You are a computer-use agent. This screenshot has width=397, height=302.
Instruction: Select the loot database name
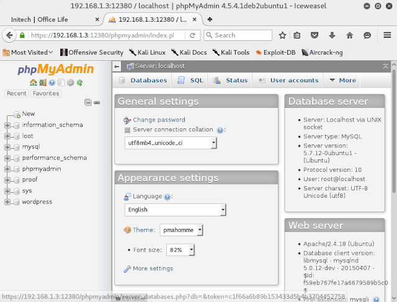(x=27, y=136)
